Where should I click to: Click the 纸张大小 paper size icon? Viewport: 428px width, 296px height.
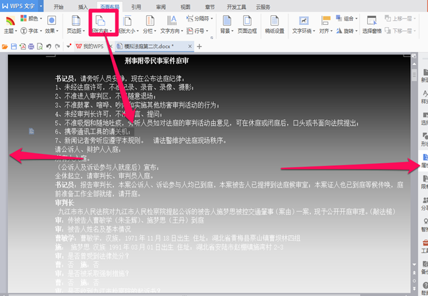tap(127, 20)
